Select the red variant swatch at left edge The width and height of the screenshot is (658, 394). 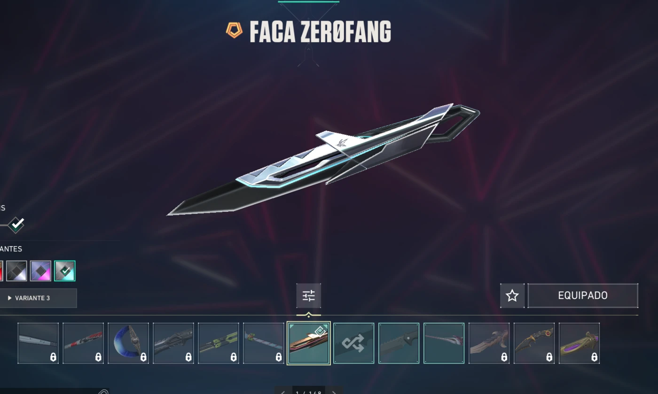click(1, 271)
